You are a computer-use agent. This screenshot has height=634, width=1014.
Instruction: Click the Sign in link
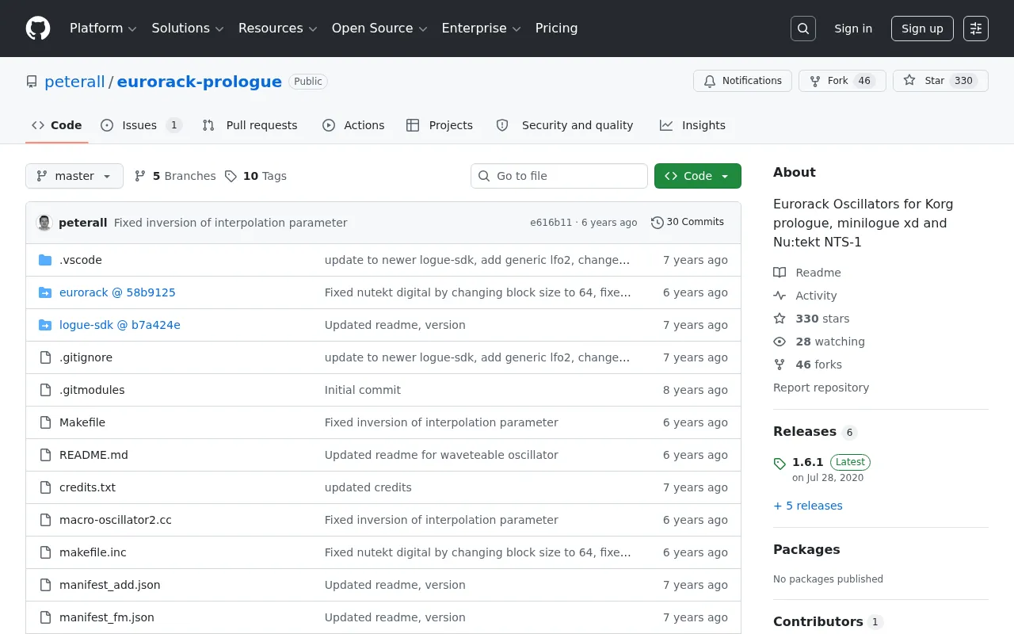click(853, 29)
